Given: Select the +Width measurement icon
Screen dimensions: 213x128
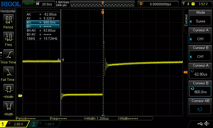Looking at the screenshot, I should 8,89.
